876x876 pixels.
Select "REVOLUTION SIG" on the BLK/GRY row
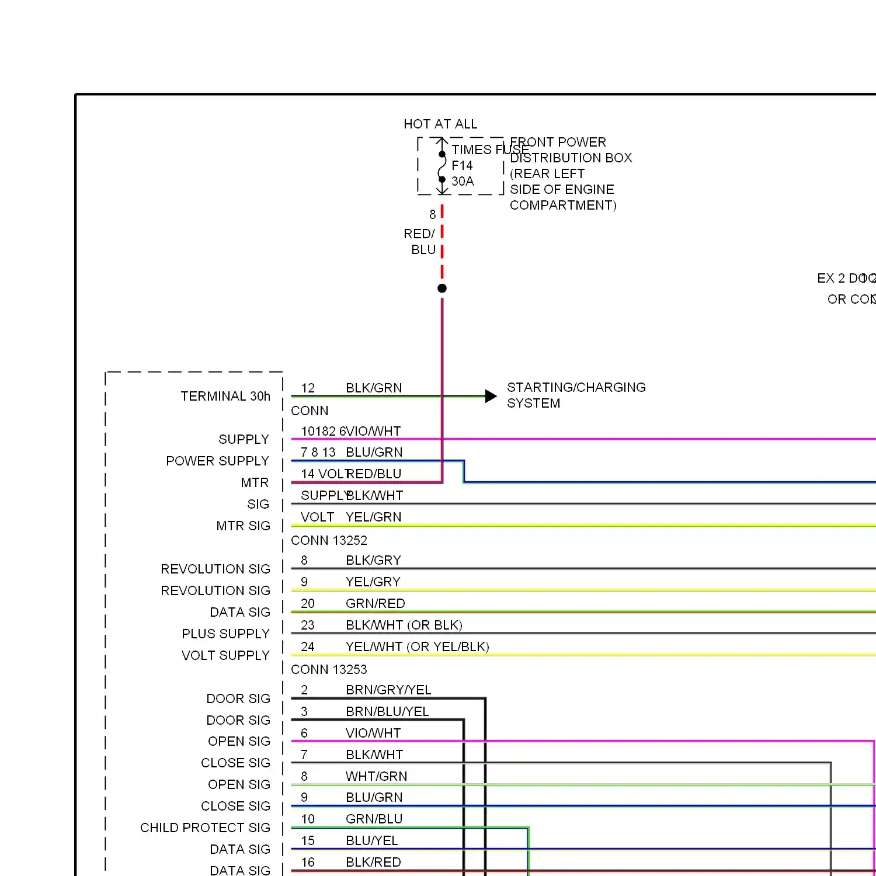pos(216,569)
